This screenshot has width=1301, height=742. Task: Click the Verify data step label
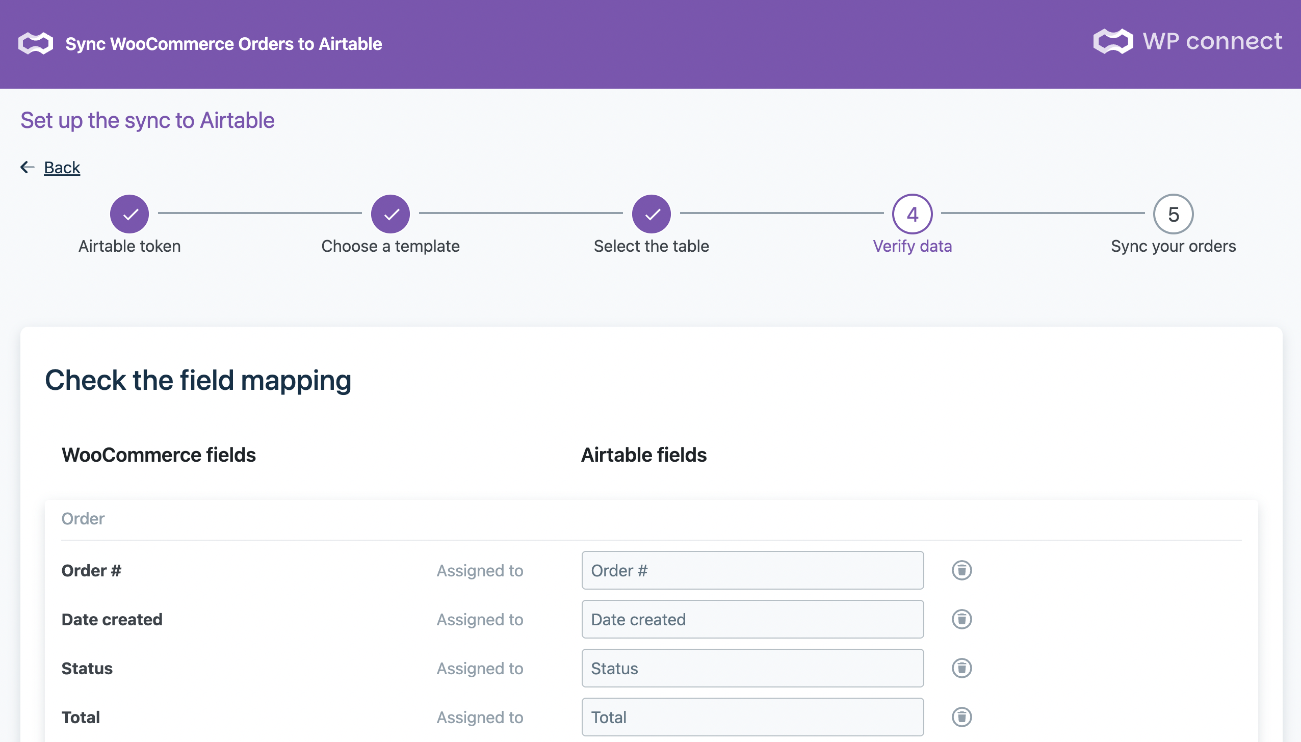point(913,246)
